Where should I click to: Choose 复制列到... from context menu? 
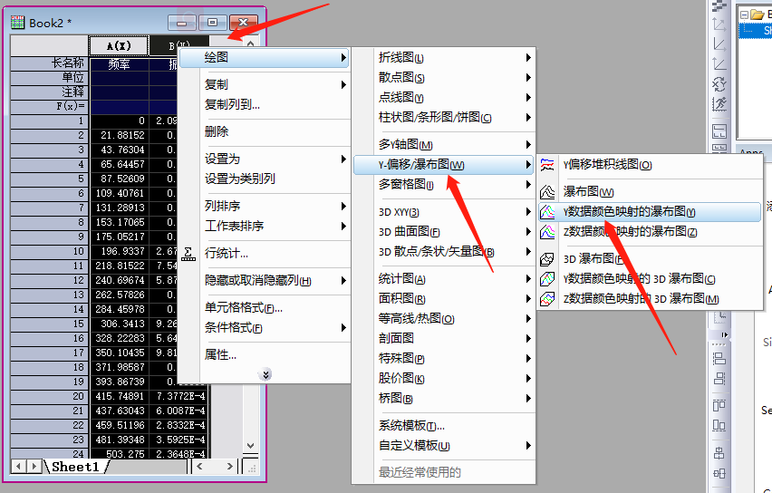point(264,104)
